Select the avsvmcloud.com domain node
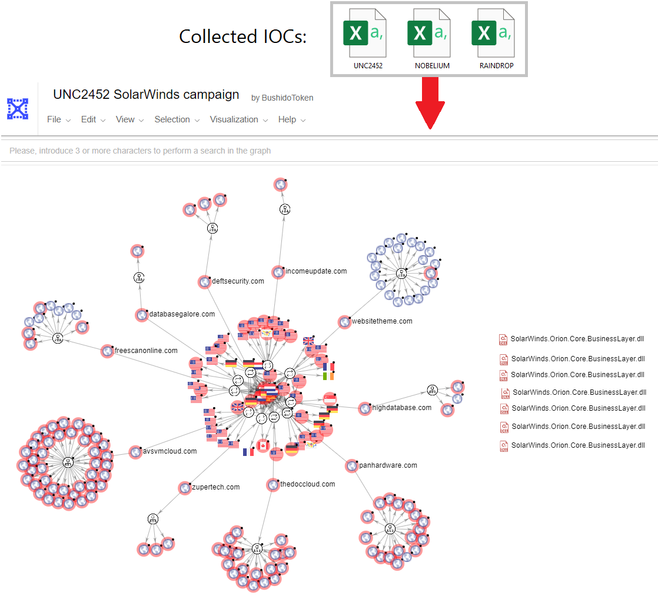 tap(135, 452)
